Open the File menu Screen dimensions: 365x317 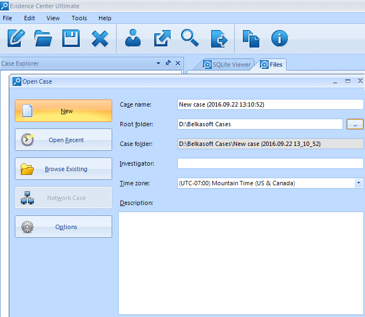(x=7, y=18)
